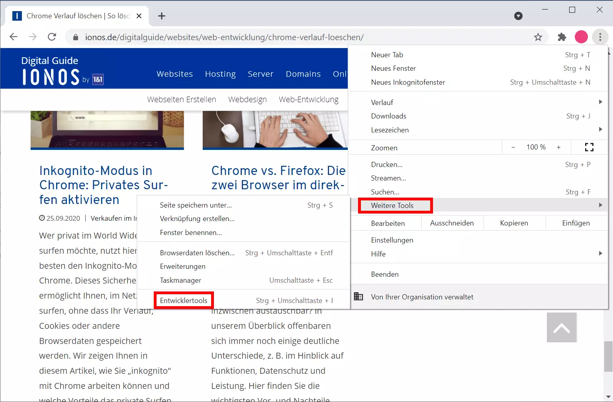
Task: Open Downloads from the Chrome menu
Action: pyautogui.click(x=478, y=116)
